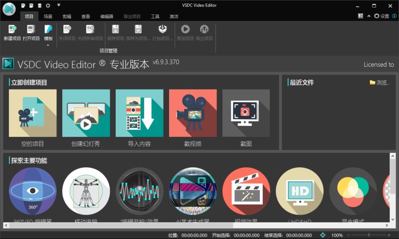Click the 保存为项目 save-as icon
Screen dimensions: 399x239
(138, 29)
